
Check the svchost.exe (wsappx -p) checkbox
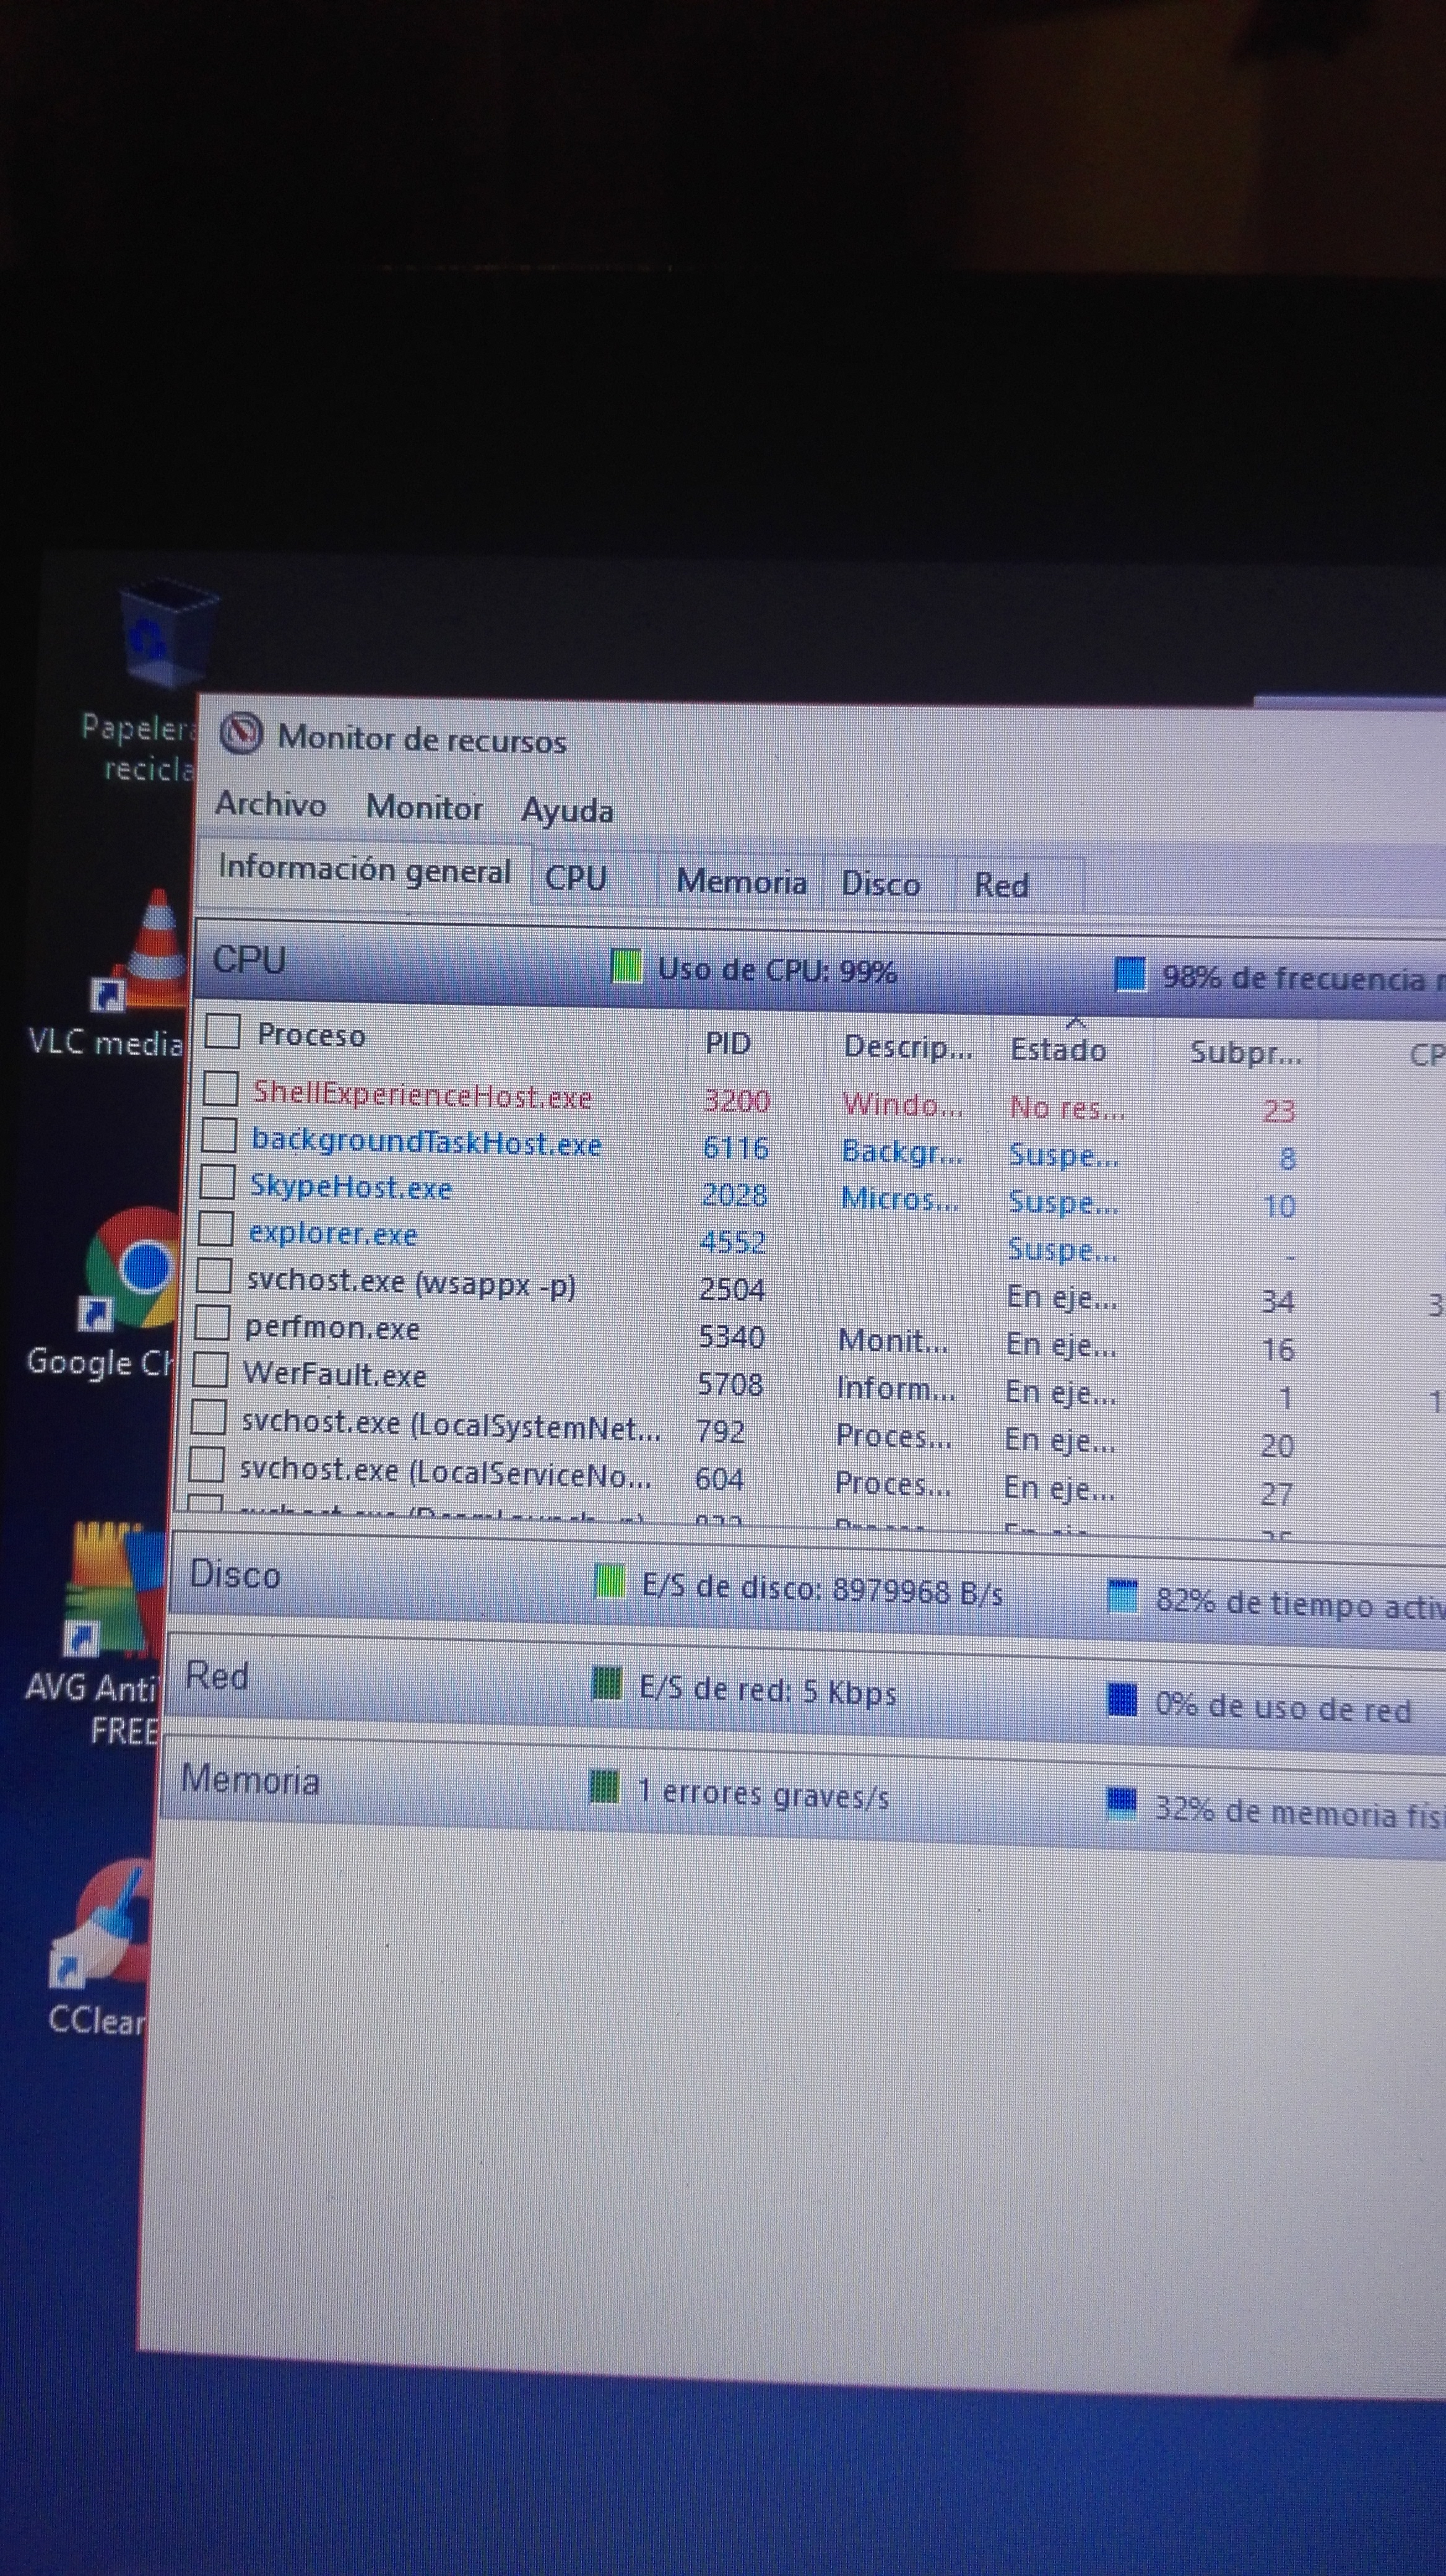point(213,1276)
